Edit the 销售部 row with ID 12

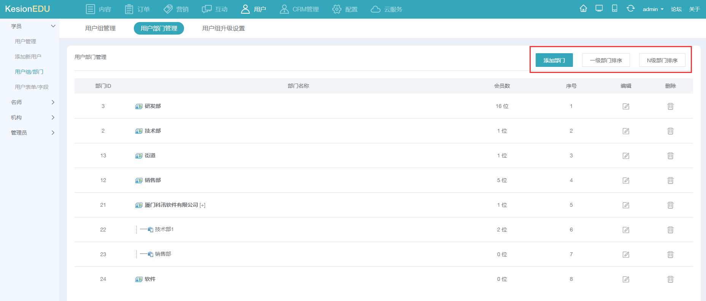coord(626,181)
